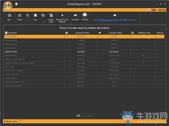Select the Infinite Stamina row
This screenshot has width=169, height=126.
(x=84, y=40)
